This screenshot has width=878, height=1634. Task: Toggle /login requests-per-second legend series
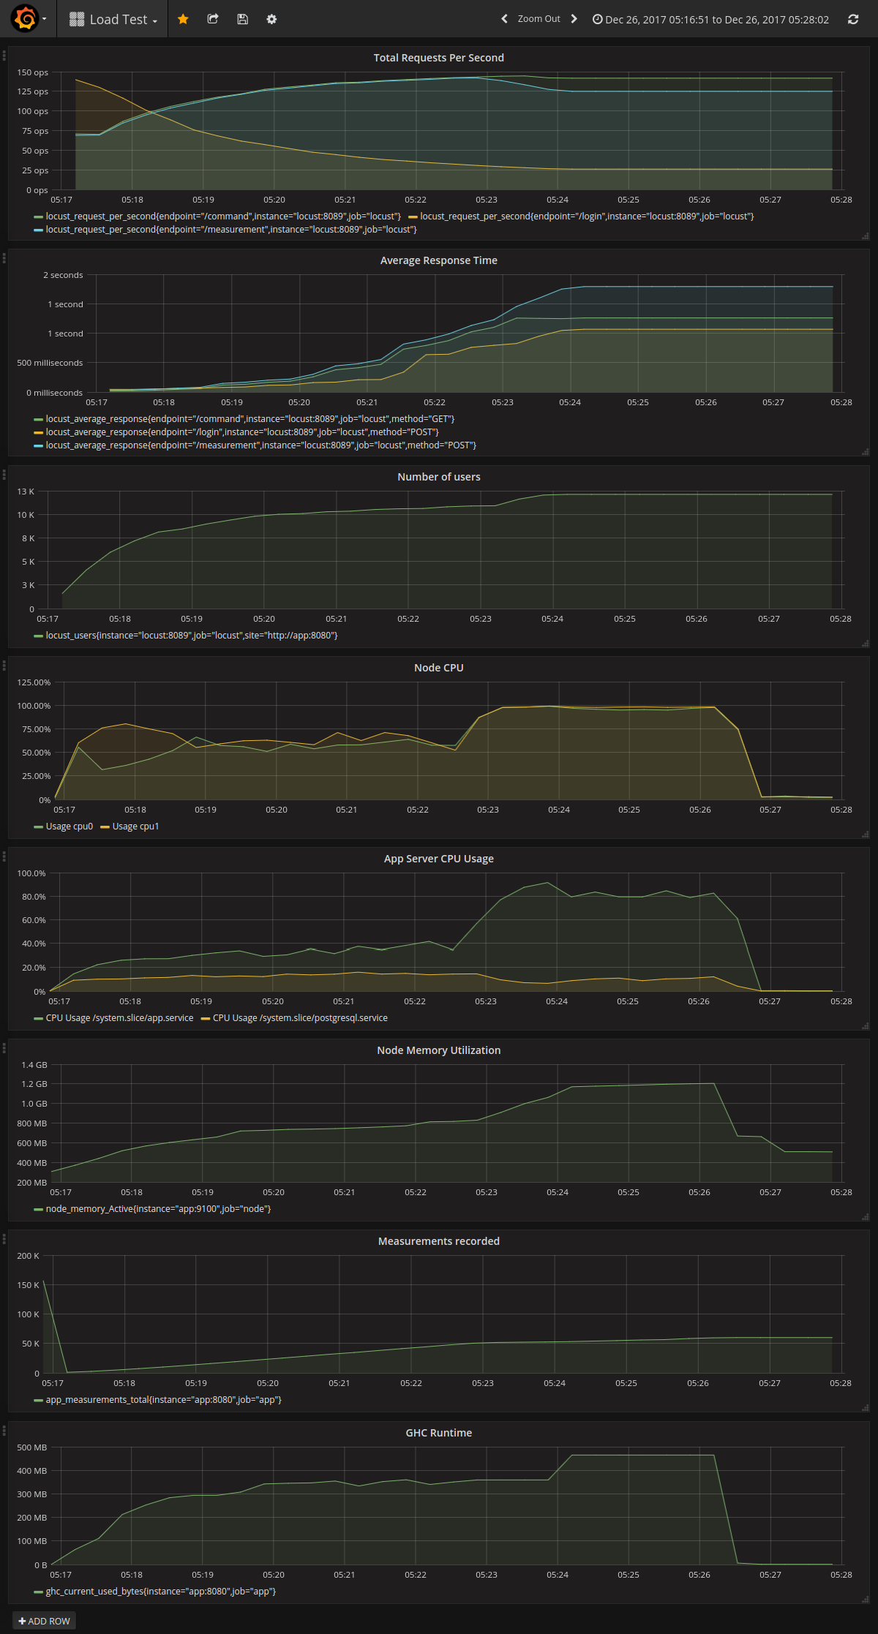(587, 217)
